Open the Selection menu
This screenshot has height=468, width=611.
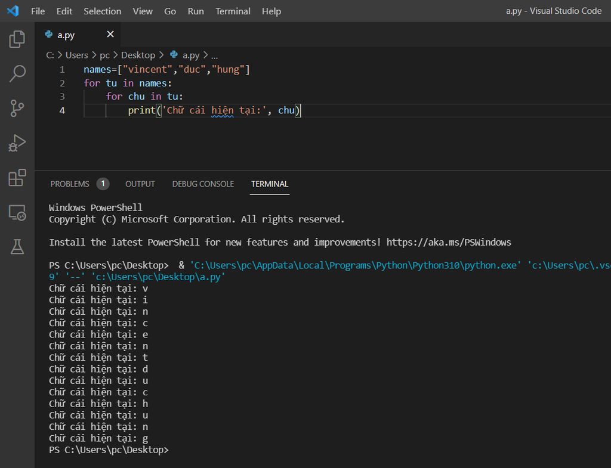click(x=102, y=11)
